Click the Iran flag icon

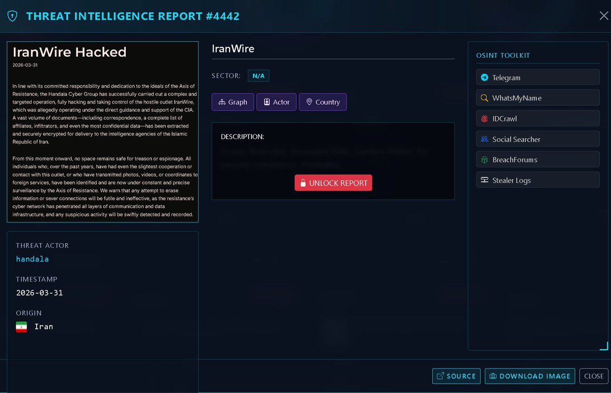pyautogui.click(x=21, y=327)
